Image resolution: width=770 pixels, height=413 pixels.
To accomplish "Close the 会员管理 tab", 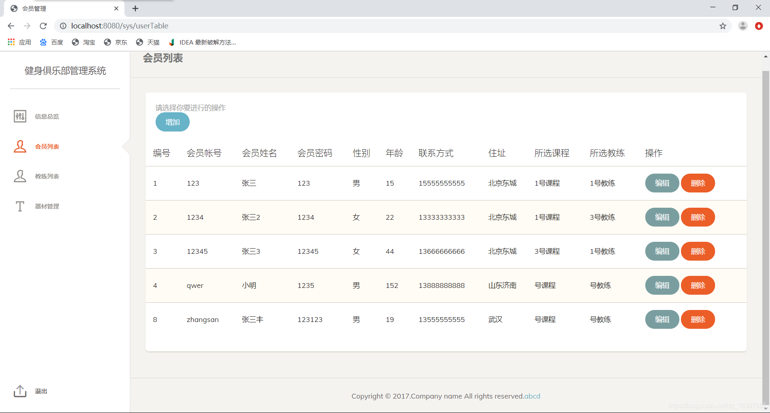I will tap(116, 8).
